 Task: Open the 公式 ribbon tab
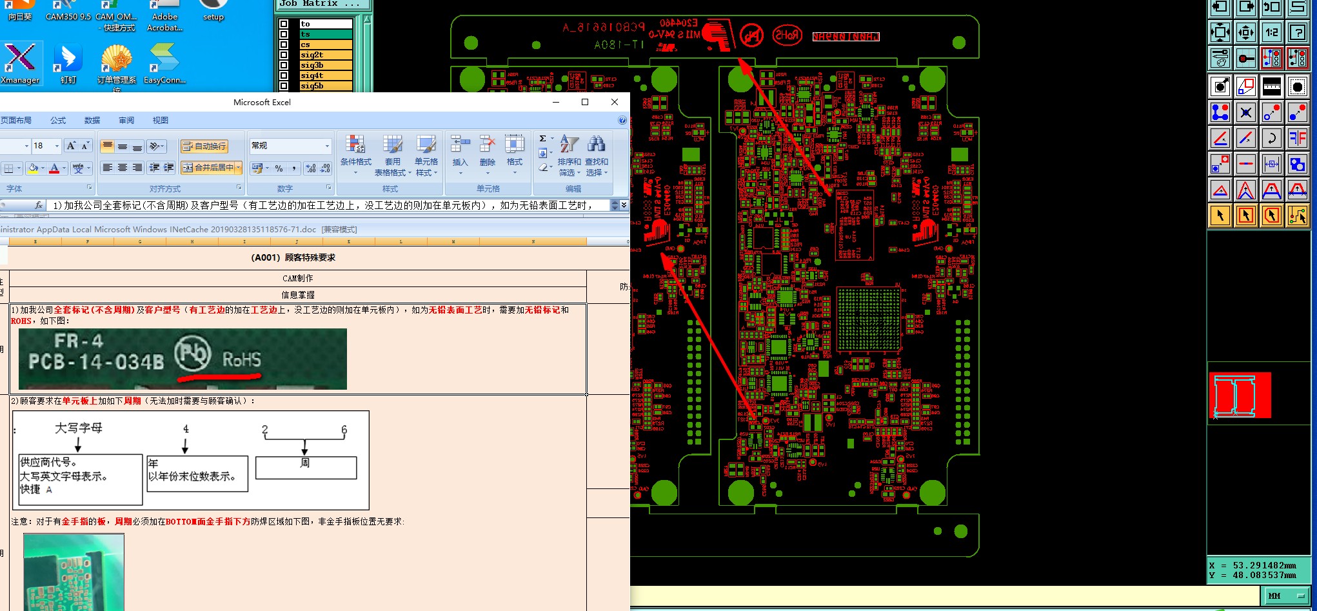tap(58, 120)
